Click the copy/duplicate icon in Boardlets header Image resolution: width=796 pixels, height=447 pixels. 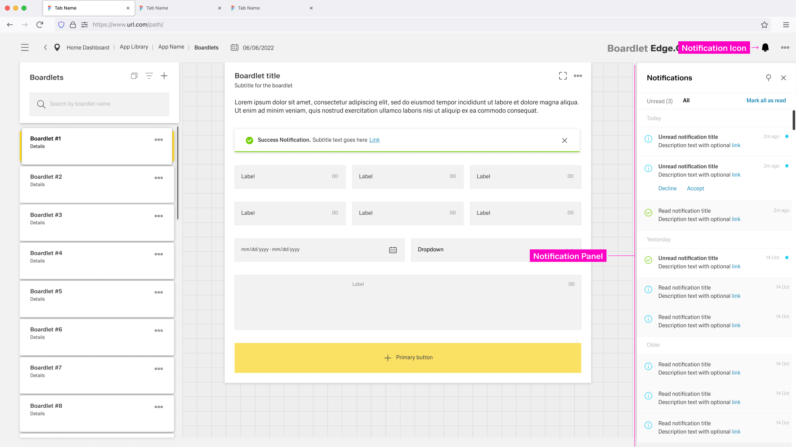[x=134, y=76]
